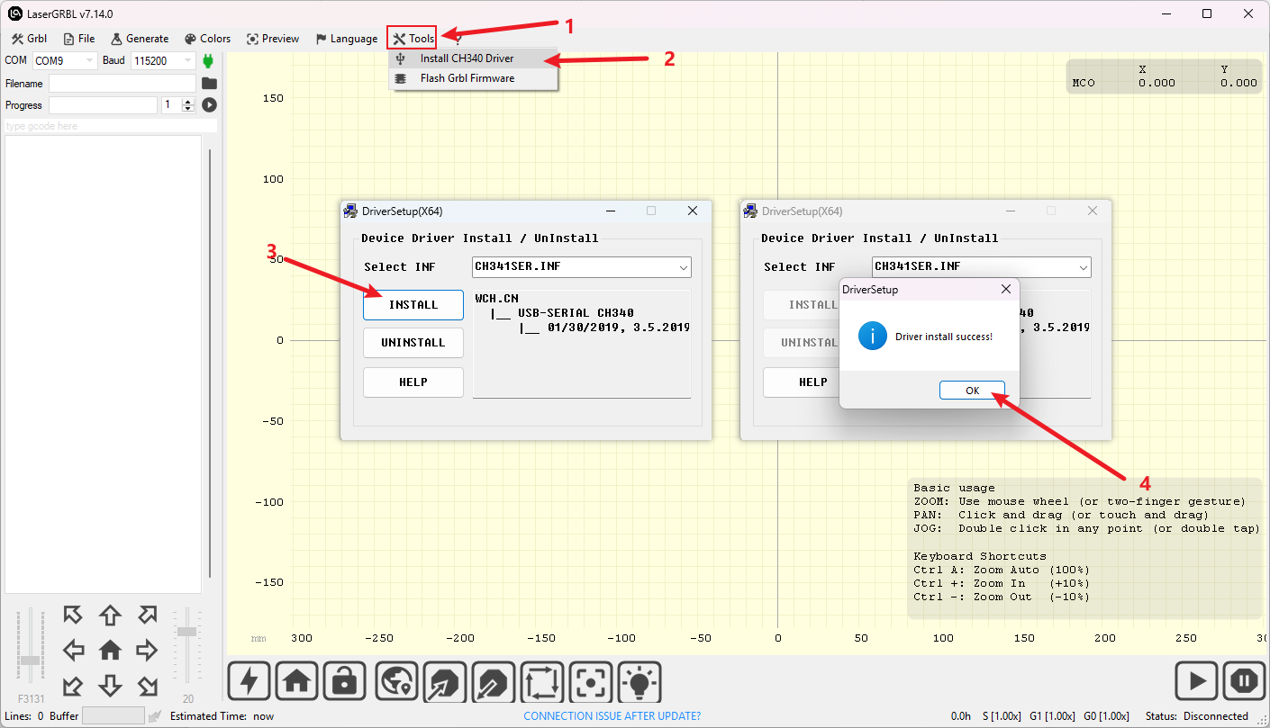Click HELP in the left DriverSetup window
Viewport: 1270px width, 728px height.
(413, 382)
